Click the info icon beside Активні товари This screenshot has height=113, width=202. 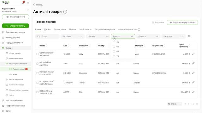click(x=65, y=12)
